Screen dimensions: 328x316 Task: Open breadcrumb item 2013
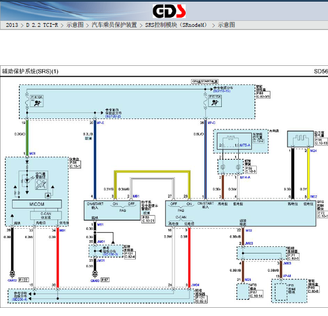tap(12, 25)
